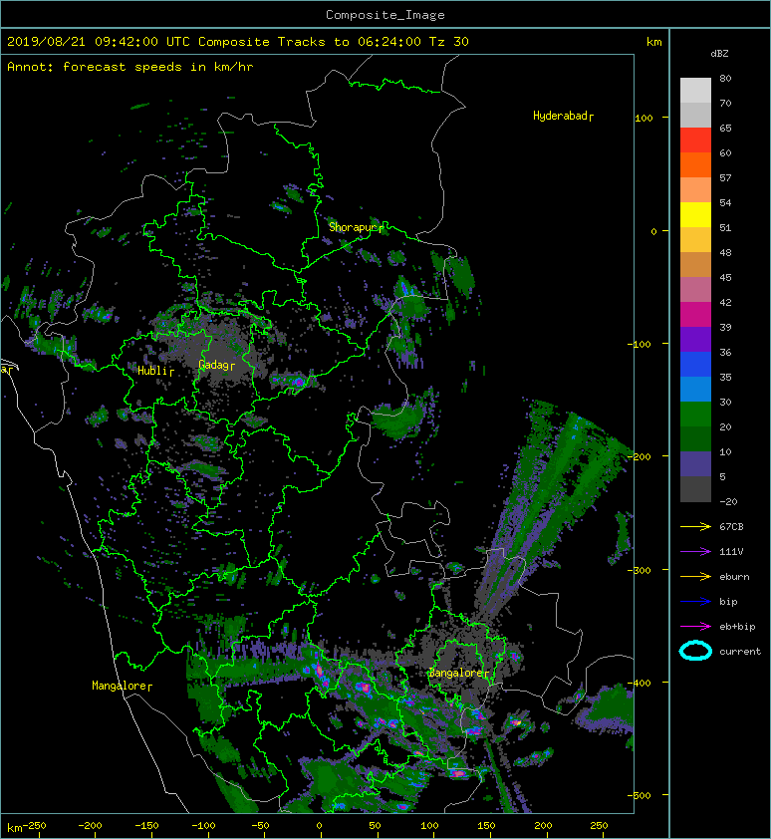771x839 pixels.
Task: Click the purple 111V arrow in legend
Action: tap(695, 552)
